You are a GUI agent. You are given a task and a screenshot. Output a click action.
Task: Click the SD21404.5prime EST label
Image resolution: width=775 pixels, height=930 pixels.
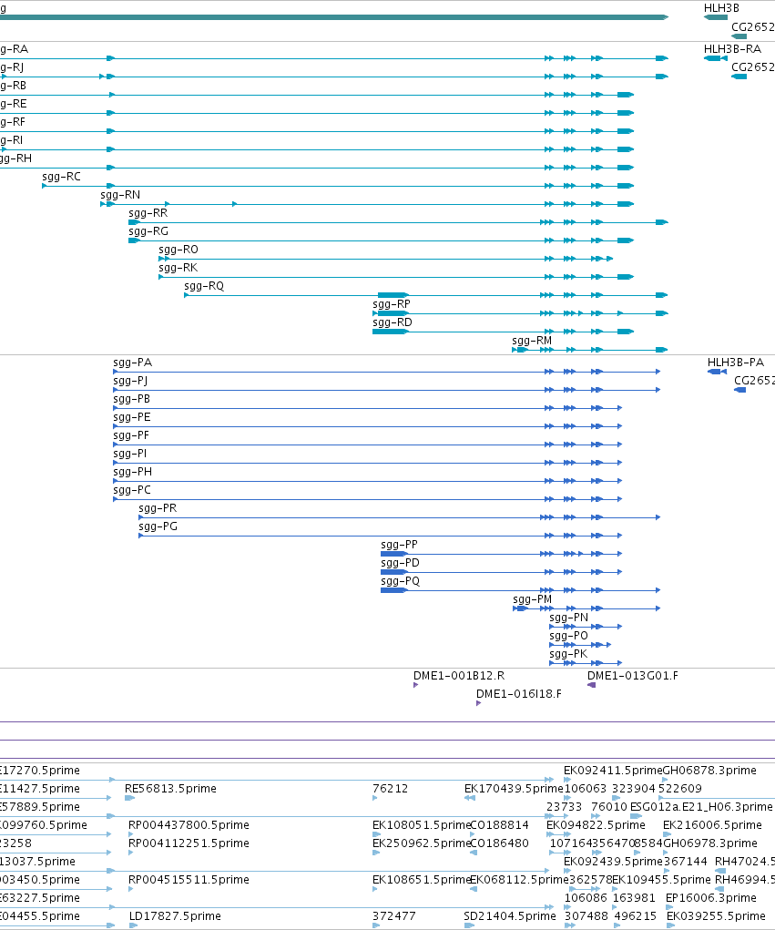pos(510,916)
